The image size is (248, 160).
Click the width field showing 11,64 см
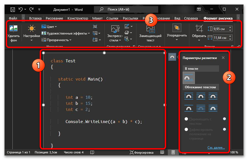click(x=220, y=38)
